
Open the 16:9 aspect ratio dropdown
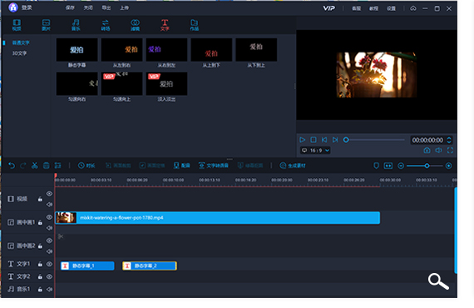(315, 151)
